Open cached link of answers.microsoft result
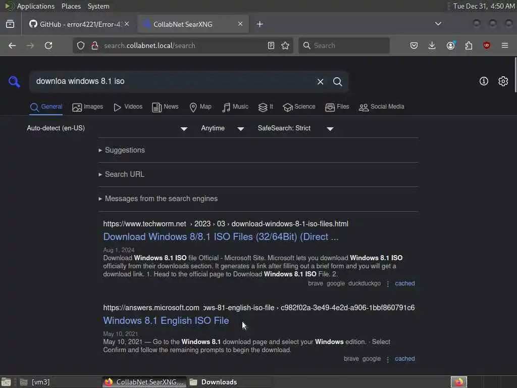Screen dimensions: 517x388 click(405, 359)
